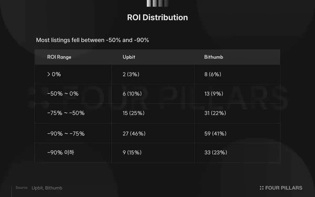Click the '-50% ~ 0%' row label

63,94
